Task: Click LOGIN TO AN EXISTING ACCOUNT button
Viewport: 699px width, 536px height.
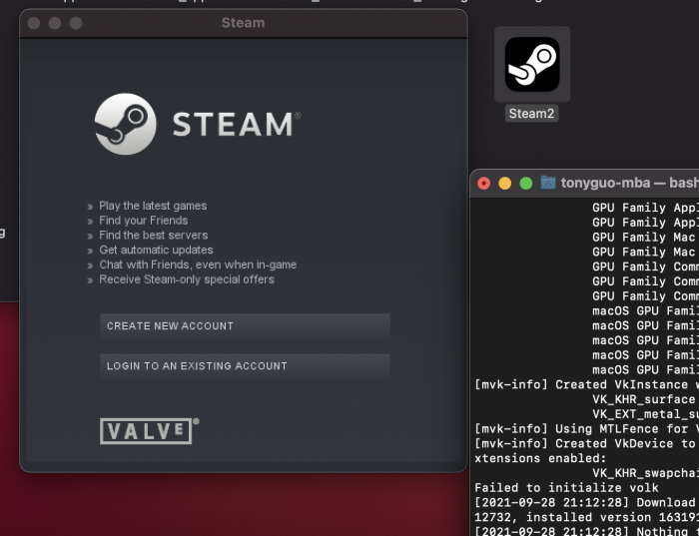Action: pos(245,366)
